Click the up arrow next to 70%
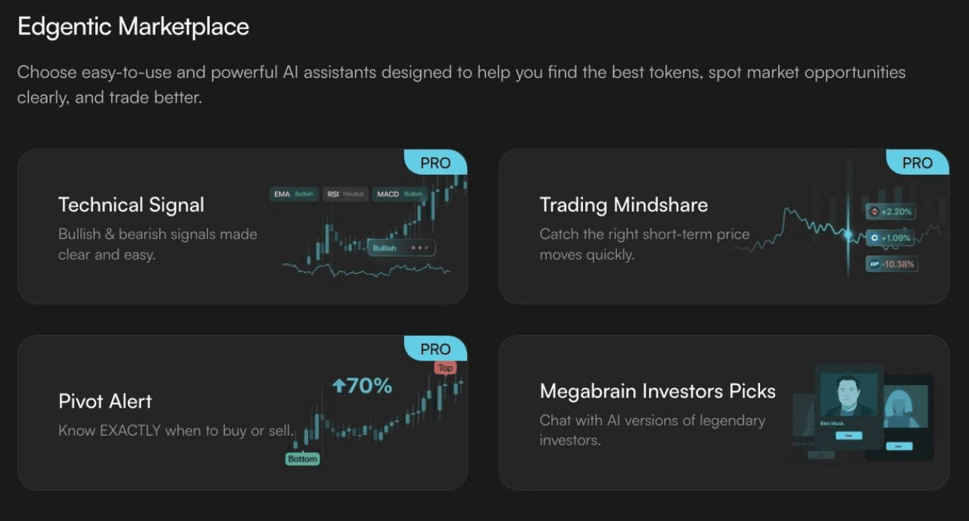Viewport: 969px width, 521px height. click(339, 386)
